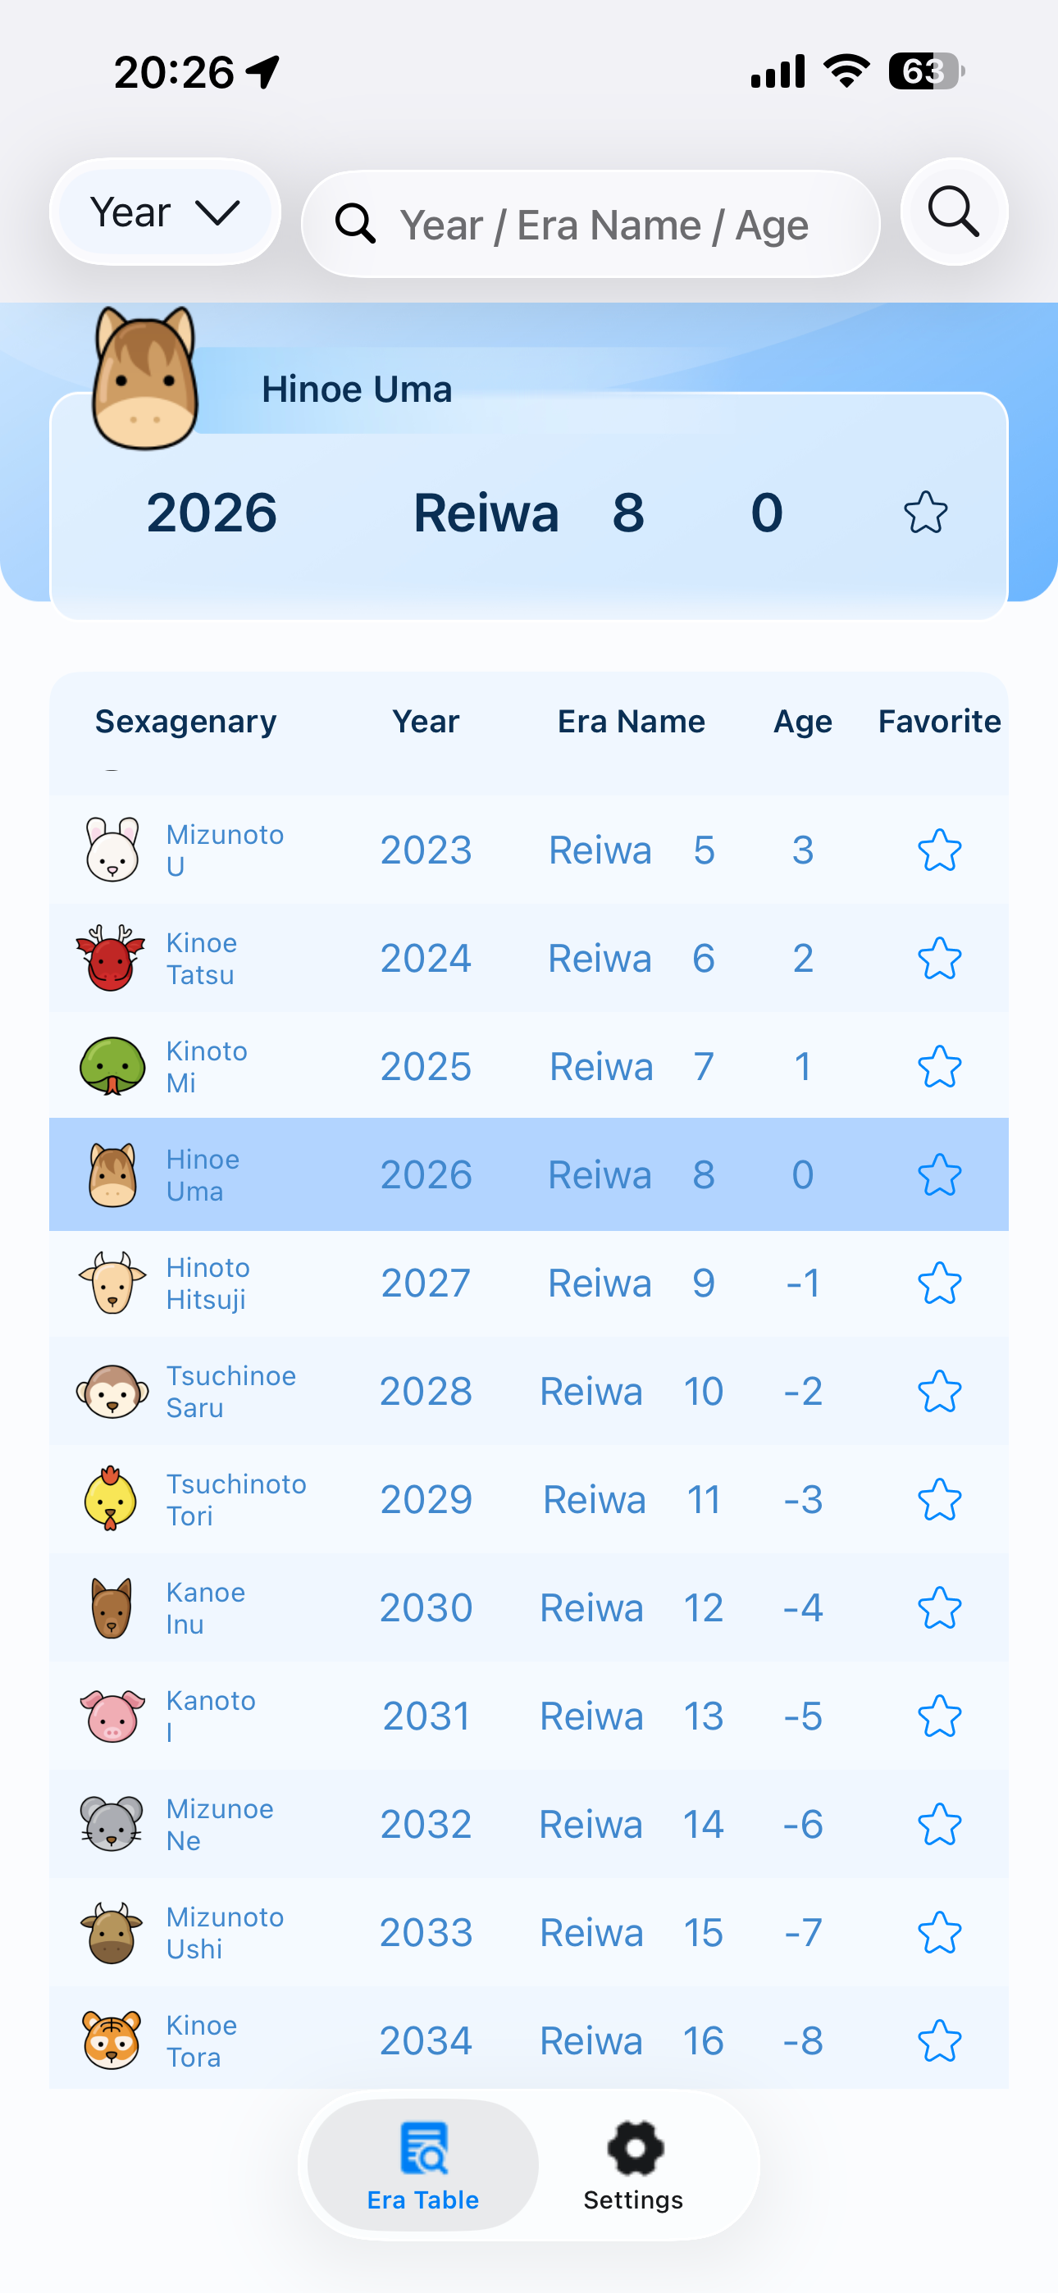Select the Era Table tab
Viewport: 1058px width, 2293px height.
pyautogui.click(x=423, y=2165)
